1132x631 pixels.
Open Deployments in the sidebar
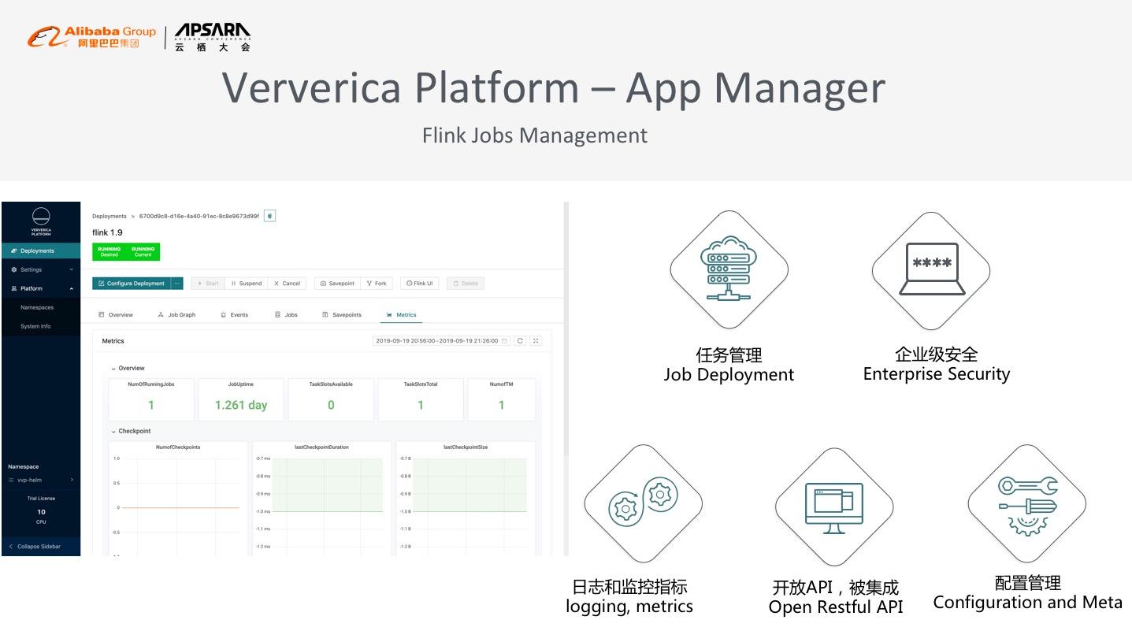41,251
